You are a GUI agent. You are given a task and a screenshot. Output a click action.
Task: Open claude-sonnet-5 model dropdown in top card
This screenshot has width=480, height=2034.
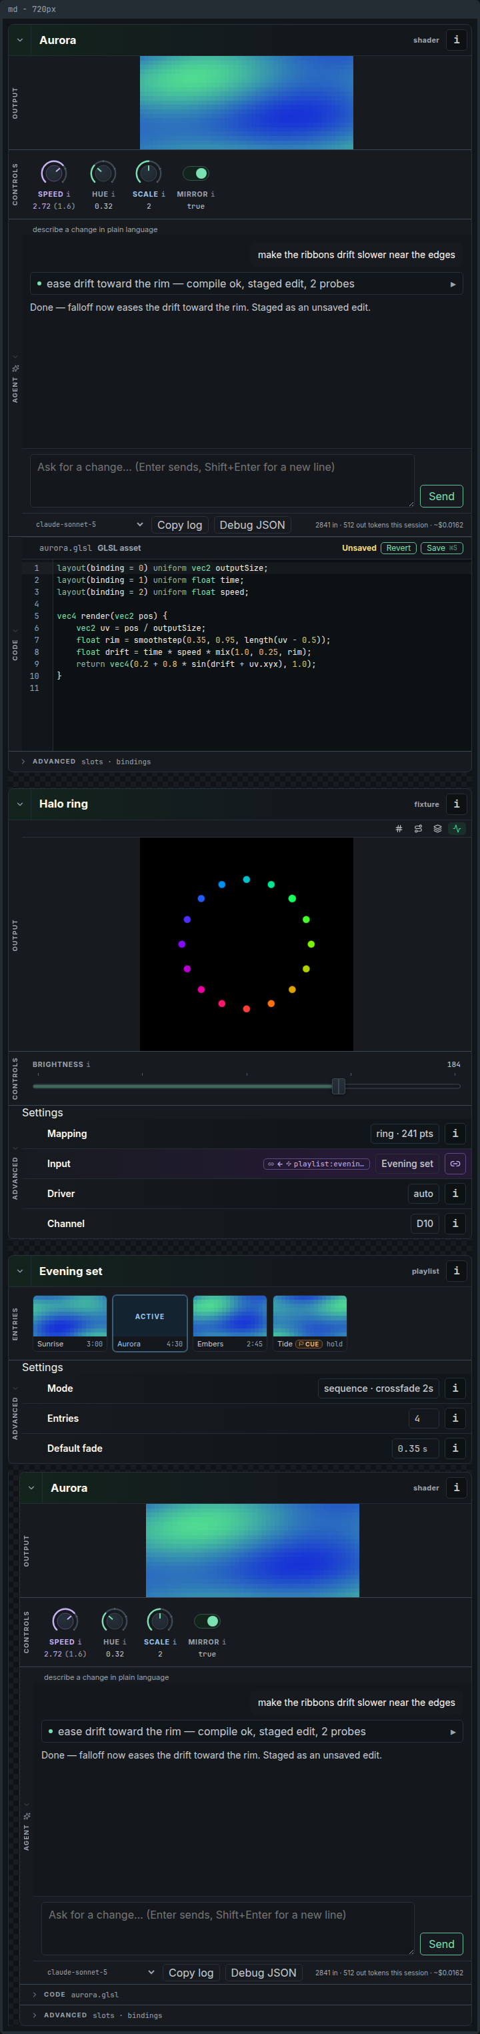[x=89, y=524]
